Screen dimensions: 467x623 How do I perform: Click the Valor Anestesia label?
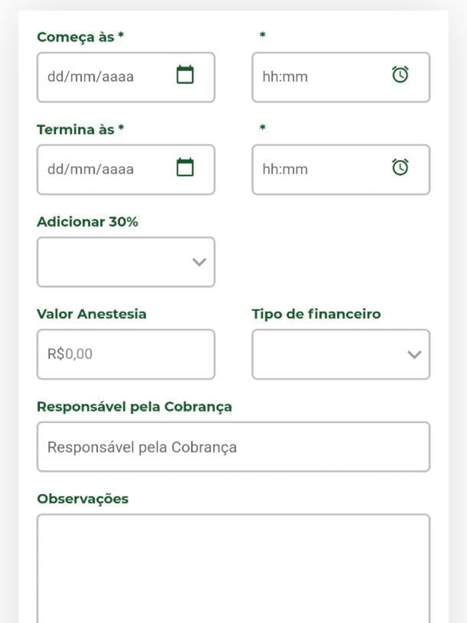point(91,314)
